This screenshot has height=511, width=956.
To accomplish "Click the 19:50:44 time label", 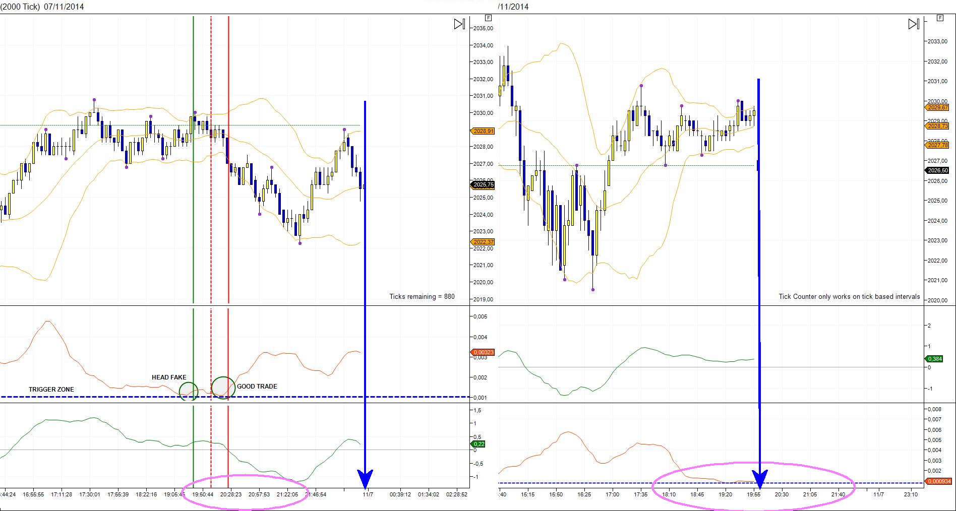I will click(x=203, y=494).
